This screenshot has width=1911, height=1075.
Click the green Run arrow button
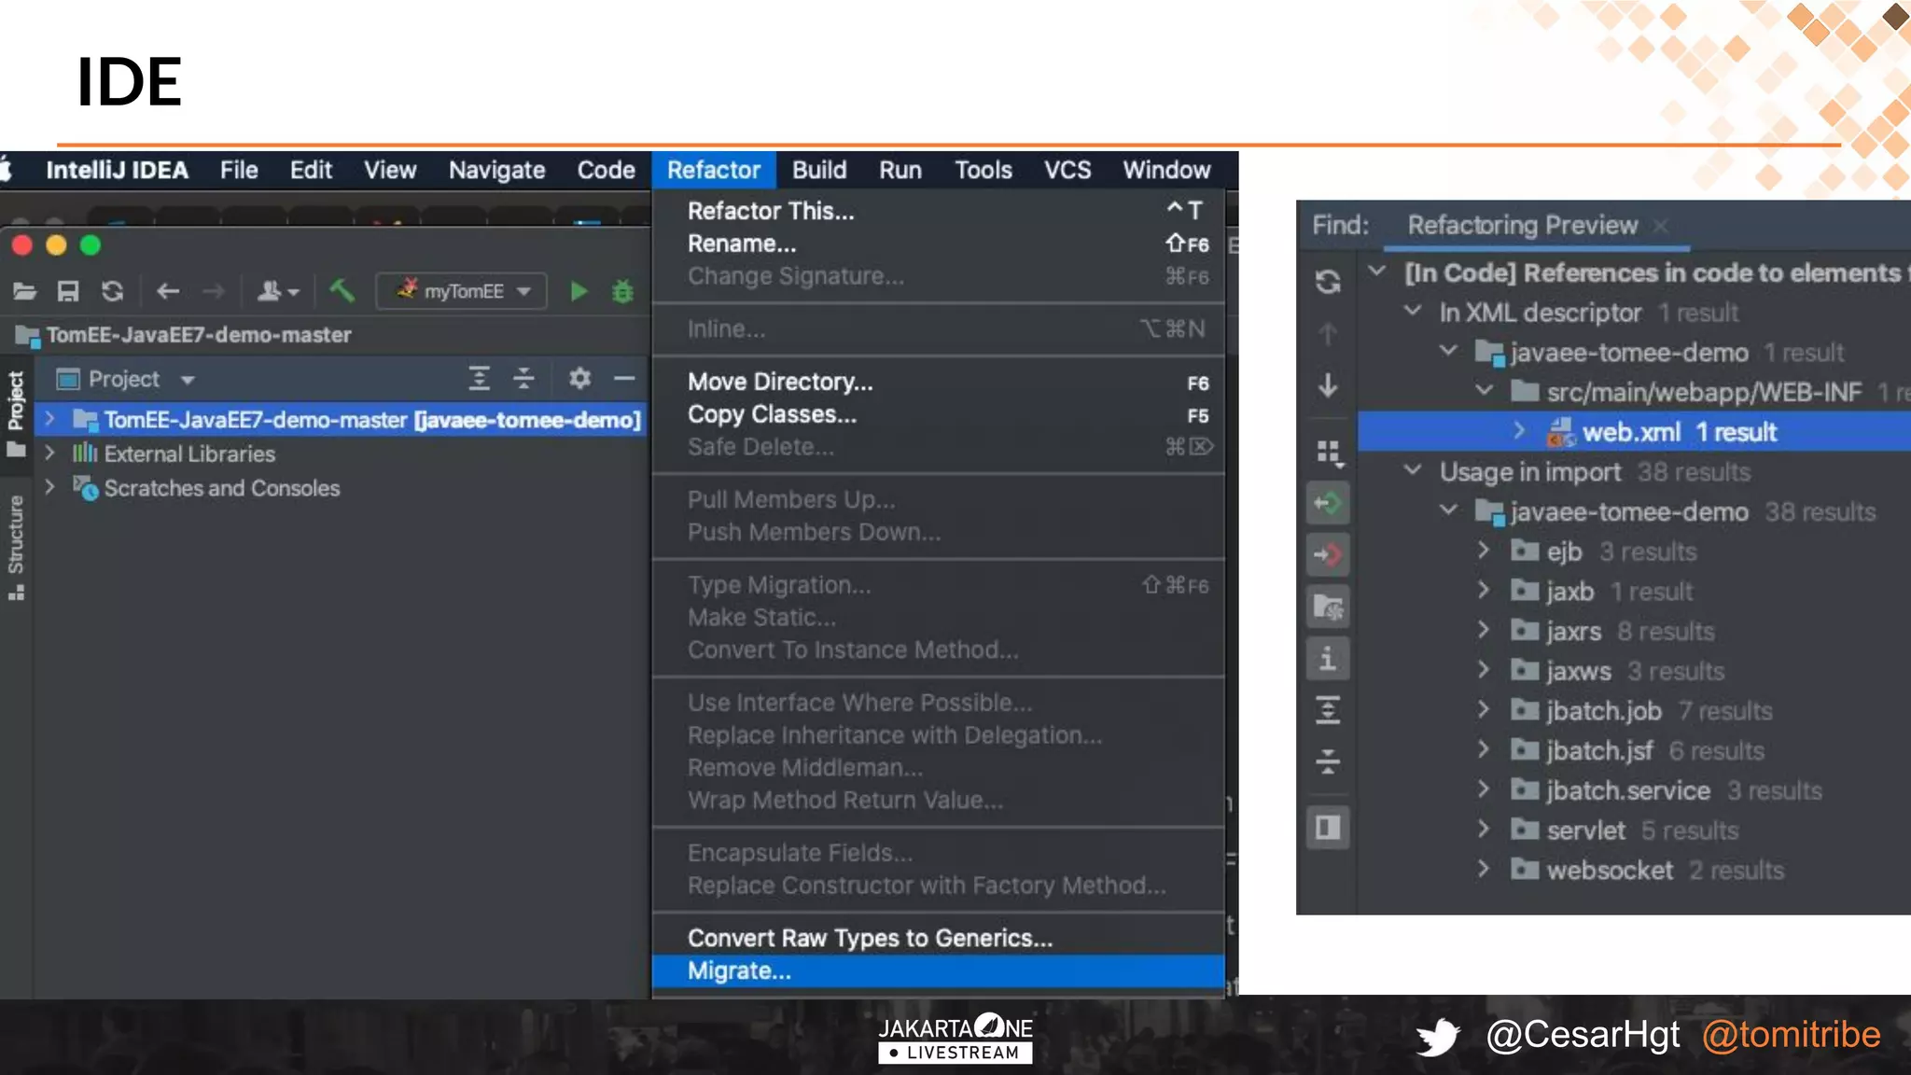pyautogui.click(x=579, y=291)
